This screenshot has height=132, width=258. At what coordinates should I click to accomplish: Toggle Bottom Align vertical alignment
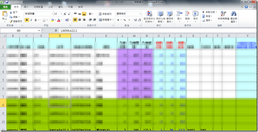[84, 14]
